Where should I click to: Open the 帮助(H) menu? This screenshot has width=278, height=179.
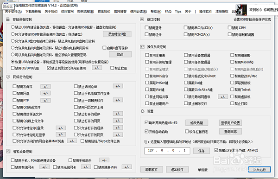(156, 12)
